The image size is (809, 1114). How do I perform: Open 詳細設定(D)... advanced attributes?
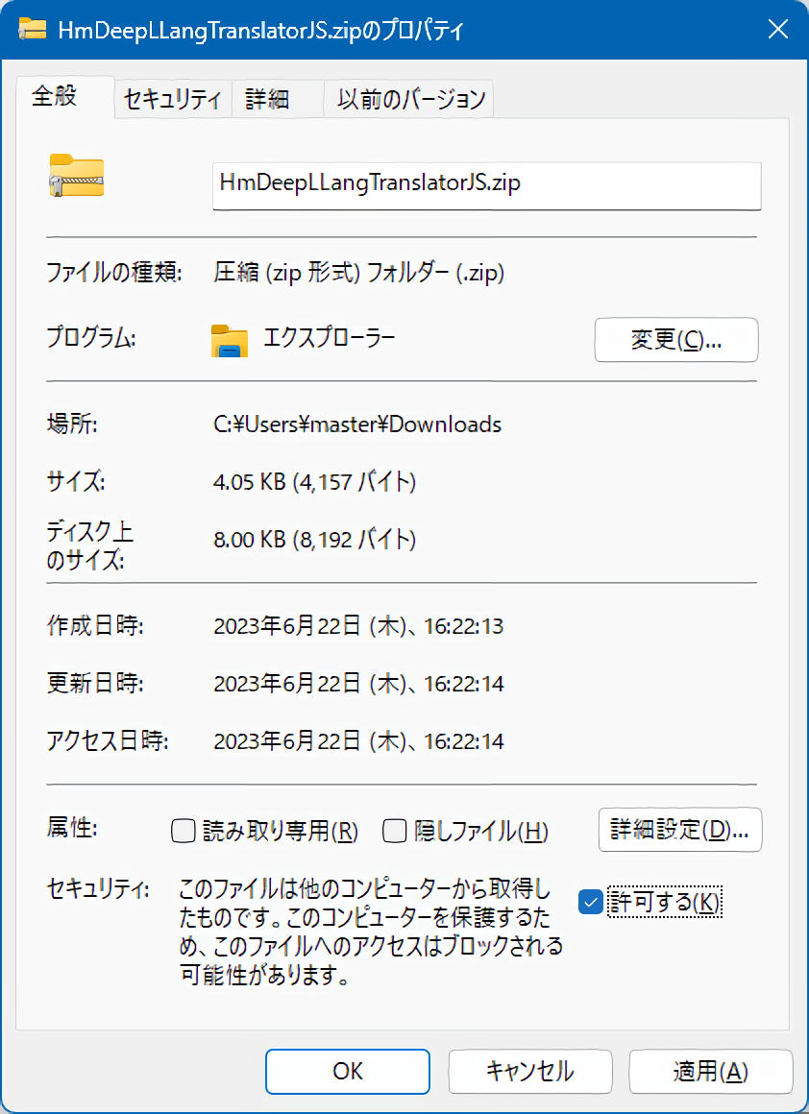tap(680, 830)
